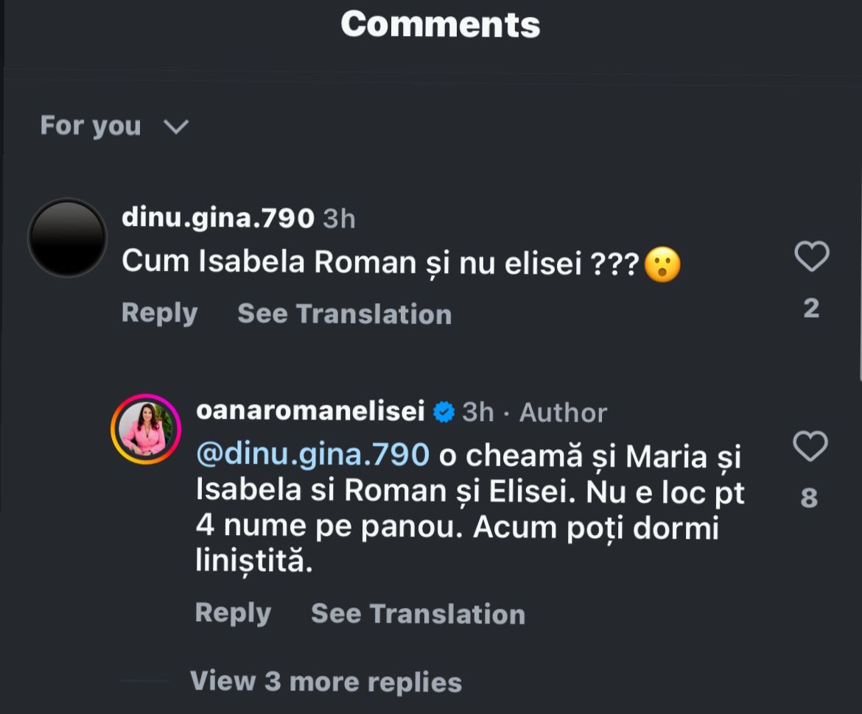The width and height of the screenshot is (862, 714).
Task: Like oanaromanelisei's reply with the heart
Action: pos(810,447)
